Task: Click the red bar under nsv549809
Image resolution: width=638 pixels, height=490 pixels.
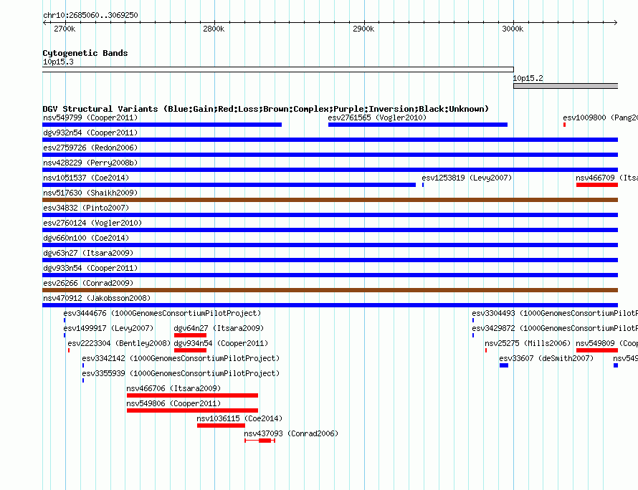Action: (x=597, y=350)
